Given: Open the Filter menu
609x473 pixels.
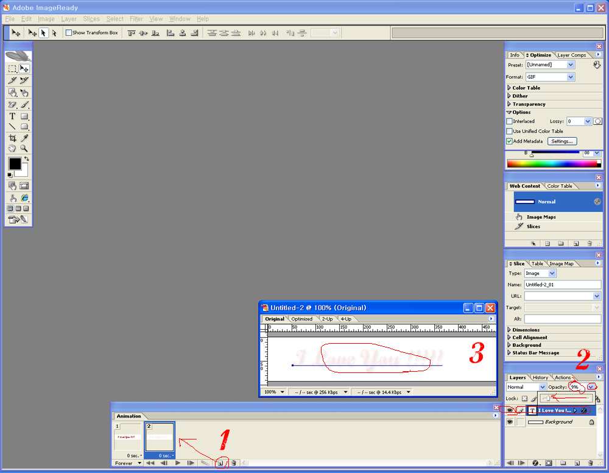Looking at the screenshot, I should (136, 19).
